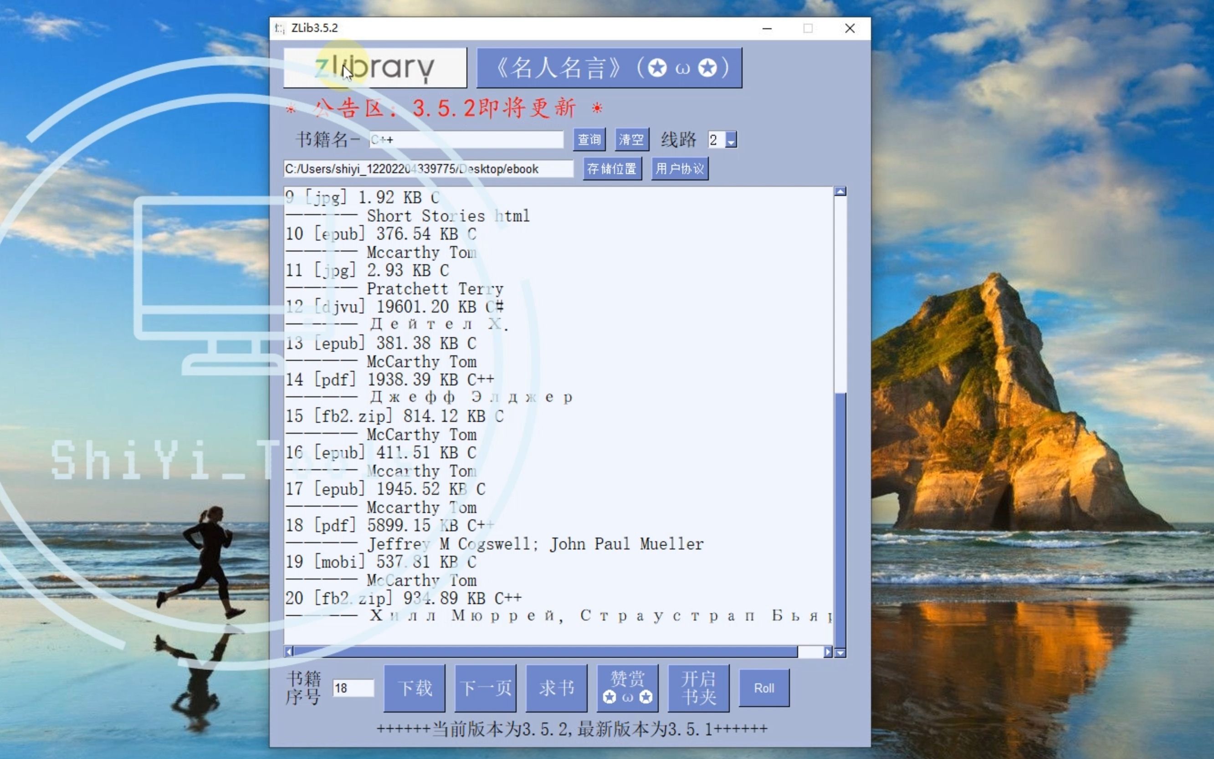
Task: Go to 下一页 next page
Action: point(485,688)
